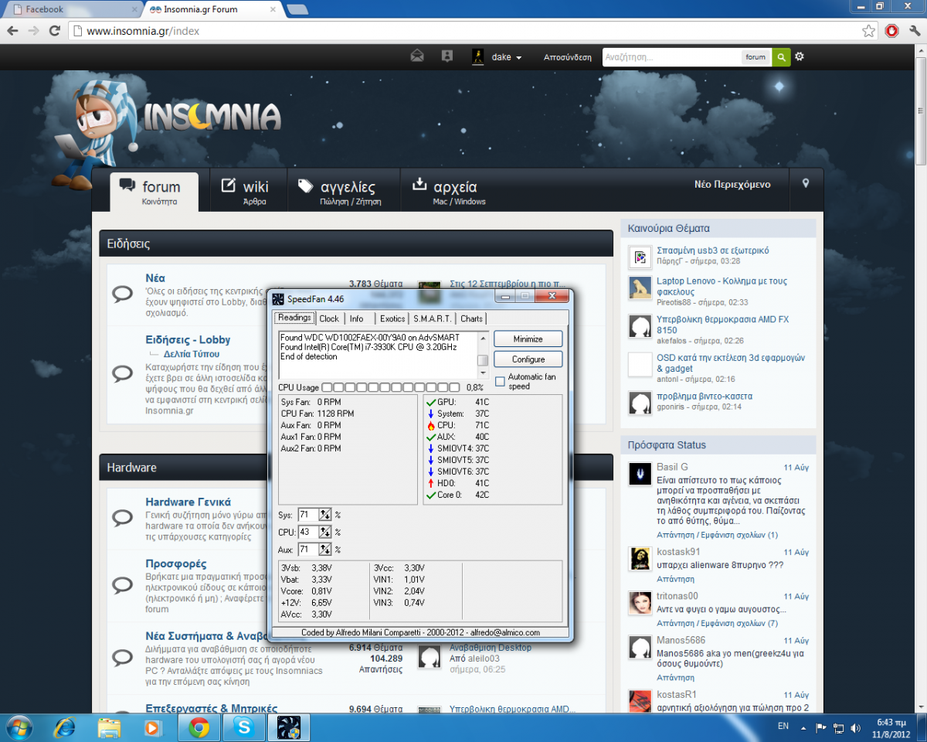Click speech bubble icon beside Hardware Γενικά
927x742 pixels.
[122, 517]
